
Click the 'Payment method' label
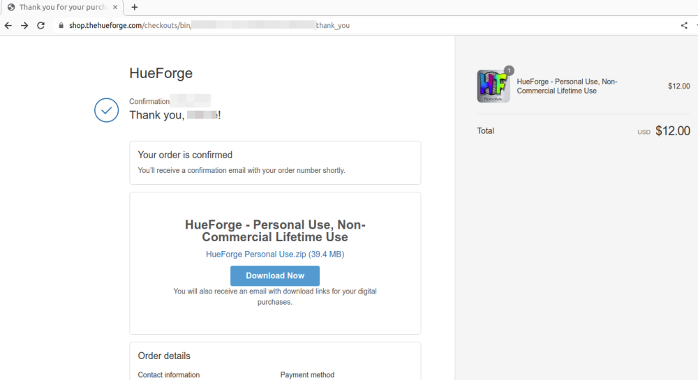[307, 374]
